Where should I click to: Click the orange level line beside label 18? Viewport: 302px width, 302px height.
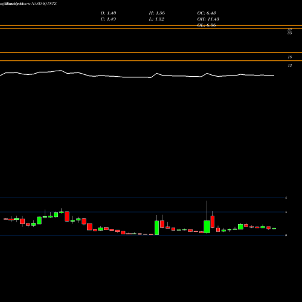click(151, 53)
